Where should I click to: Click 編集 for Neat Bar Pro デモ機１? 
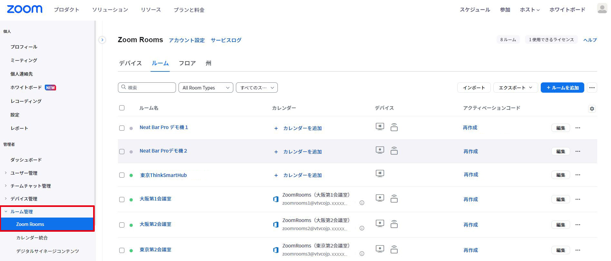(561, 128)
